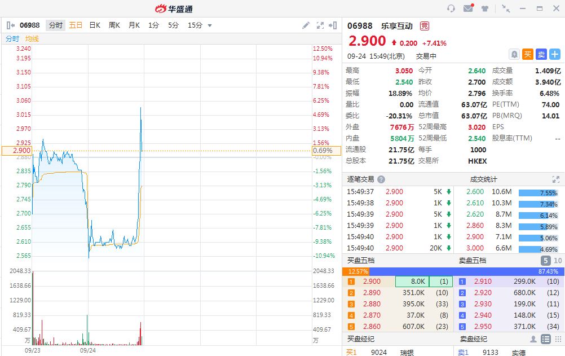Click the buy/sell ratio bar
The image size is (565, 356).
(453, 271)
